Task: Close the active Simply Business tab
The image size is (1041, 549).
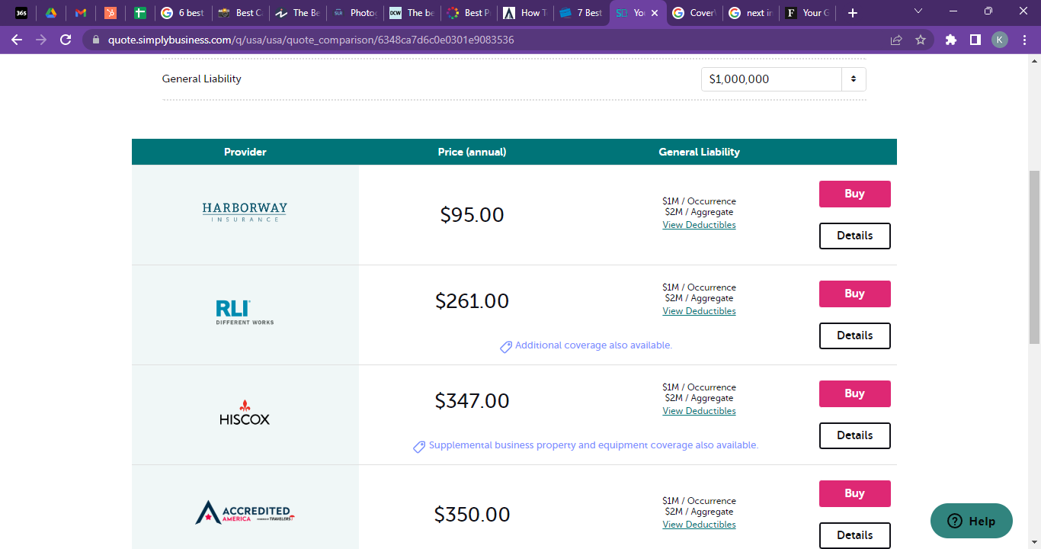Action: pos(654,13)
